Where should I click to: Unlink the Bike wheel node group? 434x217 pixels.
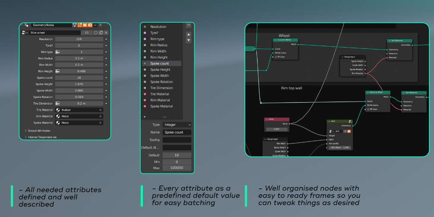(x=106, y=33)
